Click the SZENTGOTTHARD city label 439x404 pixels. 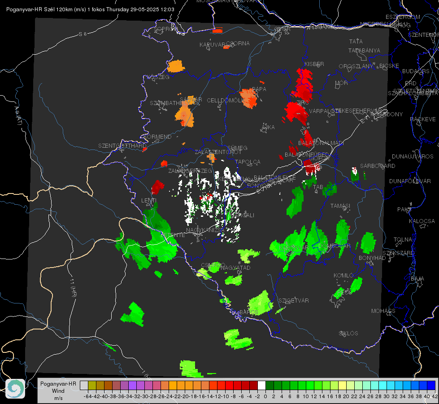(122, 146)
